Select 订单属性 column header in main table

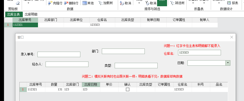coord(179,20)
